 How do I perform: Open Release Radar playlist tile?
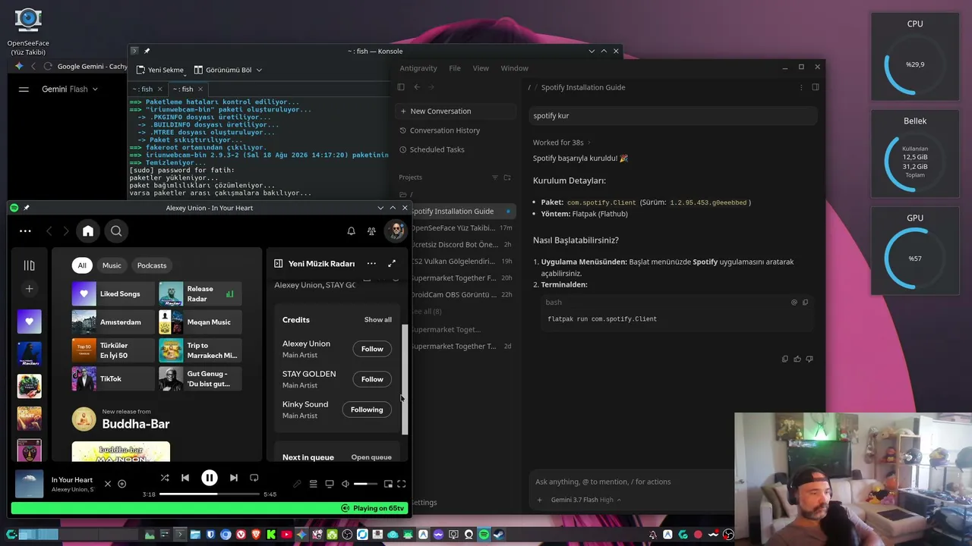(x=200, y=294)
